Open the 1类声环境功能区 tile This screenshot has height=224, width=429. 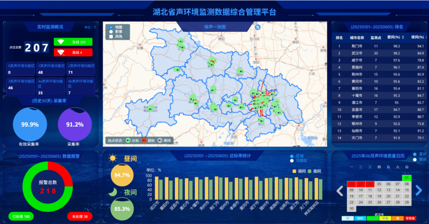coord(51,69)
